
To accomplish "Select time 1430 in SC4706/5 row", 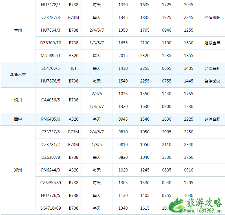I will click(123, 68).
